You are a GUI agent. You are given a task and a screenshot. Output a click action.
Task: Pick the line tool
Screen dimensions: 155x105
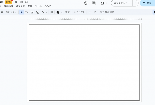point(43,12)
